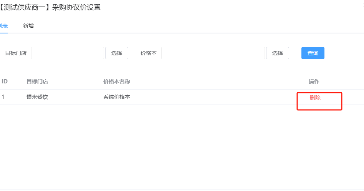
Task: Delete the 银米餐饮 row via 删除
Action: click(315, 98)
